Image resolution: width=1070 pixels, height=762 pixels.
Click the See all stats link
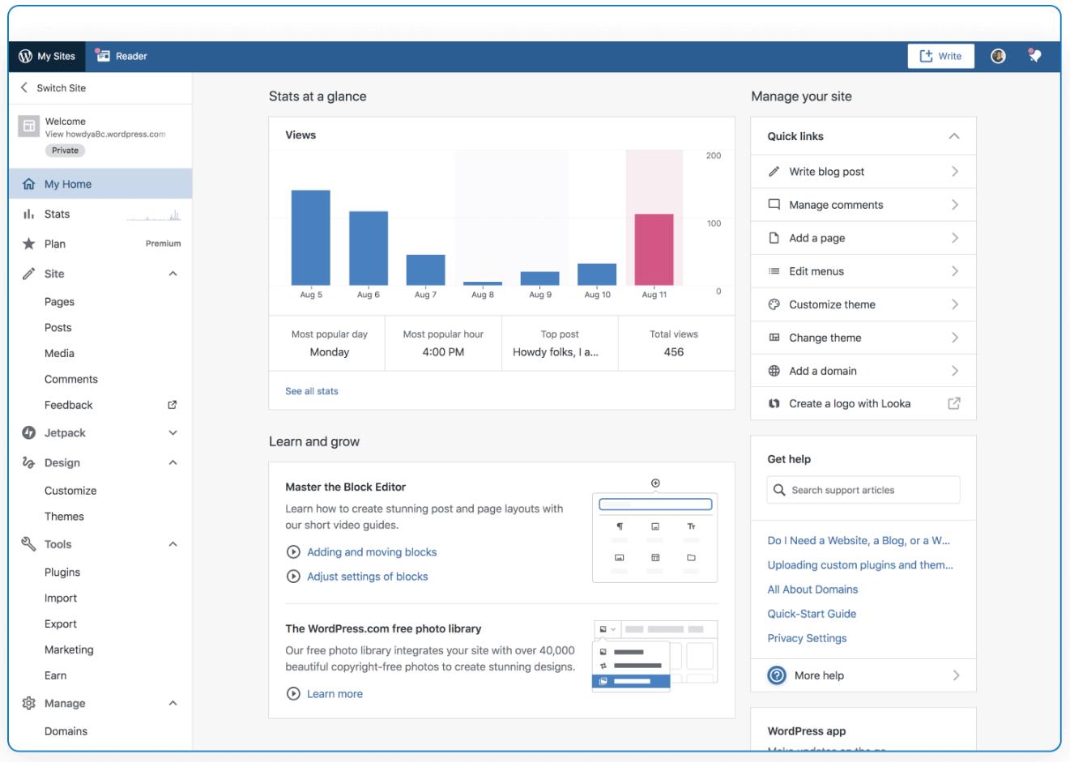[312, 391]
